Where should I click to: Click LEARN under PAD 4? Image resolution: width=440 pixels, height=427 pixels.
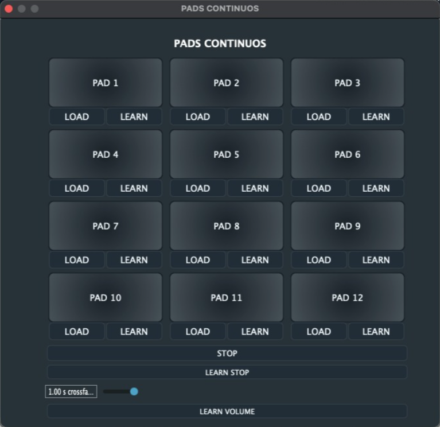tap(134, 188)
